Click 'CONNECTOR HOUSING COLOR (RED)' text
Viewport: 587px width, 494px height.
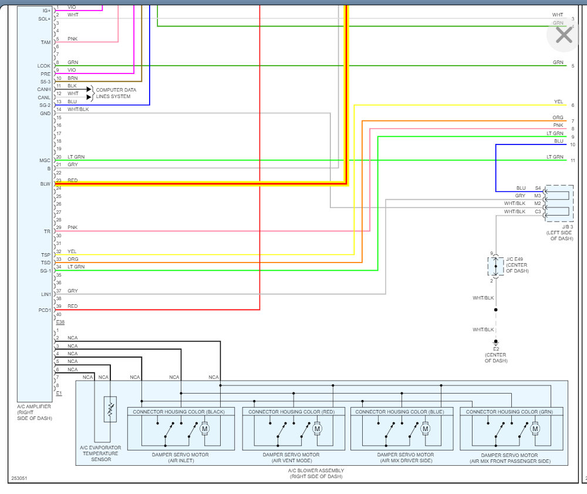click(x=292, y=412)
